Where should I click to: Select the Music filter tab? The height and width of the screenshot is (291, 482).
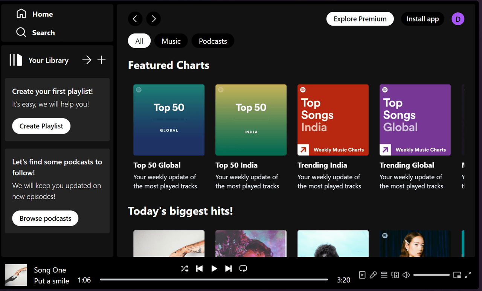point(171,41)
